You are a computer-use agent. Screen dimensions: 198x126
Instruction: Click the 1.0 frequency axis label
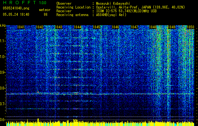pos(3,57)
